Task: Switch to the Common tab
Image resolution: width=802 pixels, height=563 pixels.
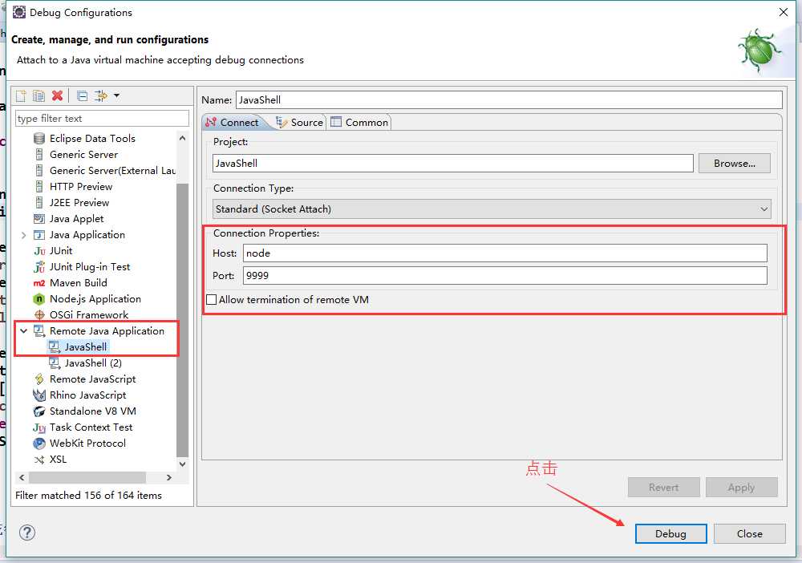Action: tap(359, 122)
